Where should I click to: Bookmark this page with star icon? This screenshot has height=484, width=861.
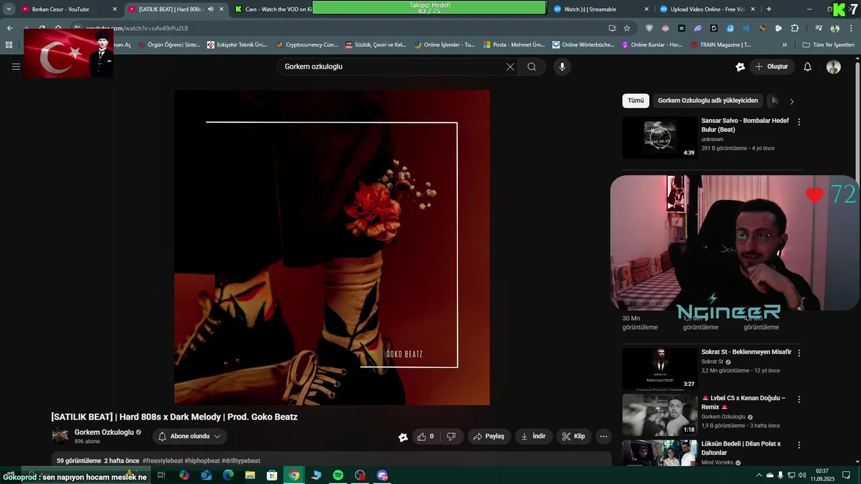(627, 28)
